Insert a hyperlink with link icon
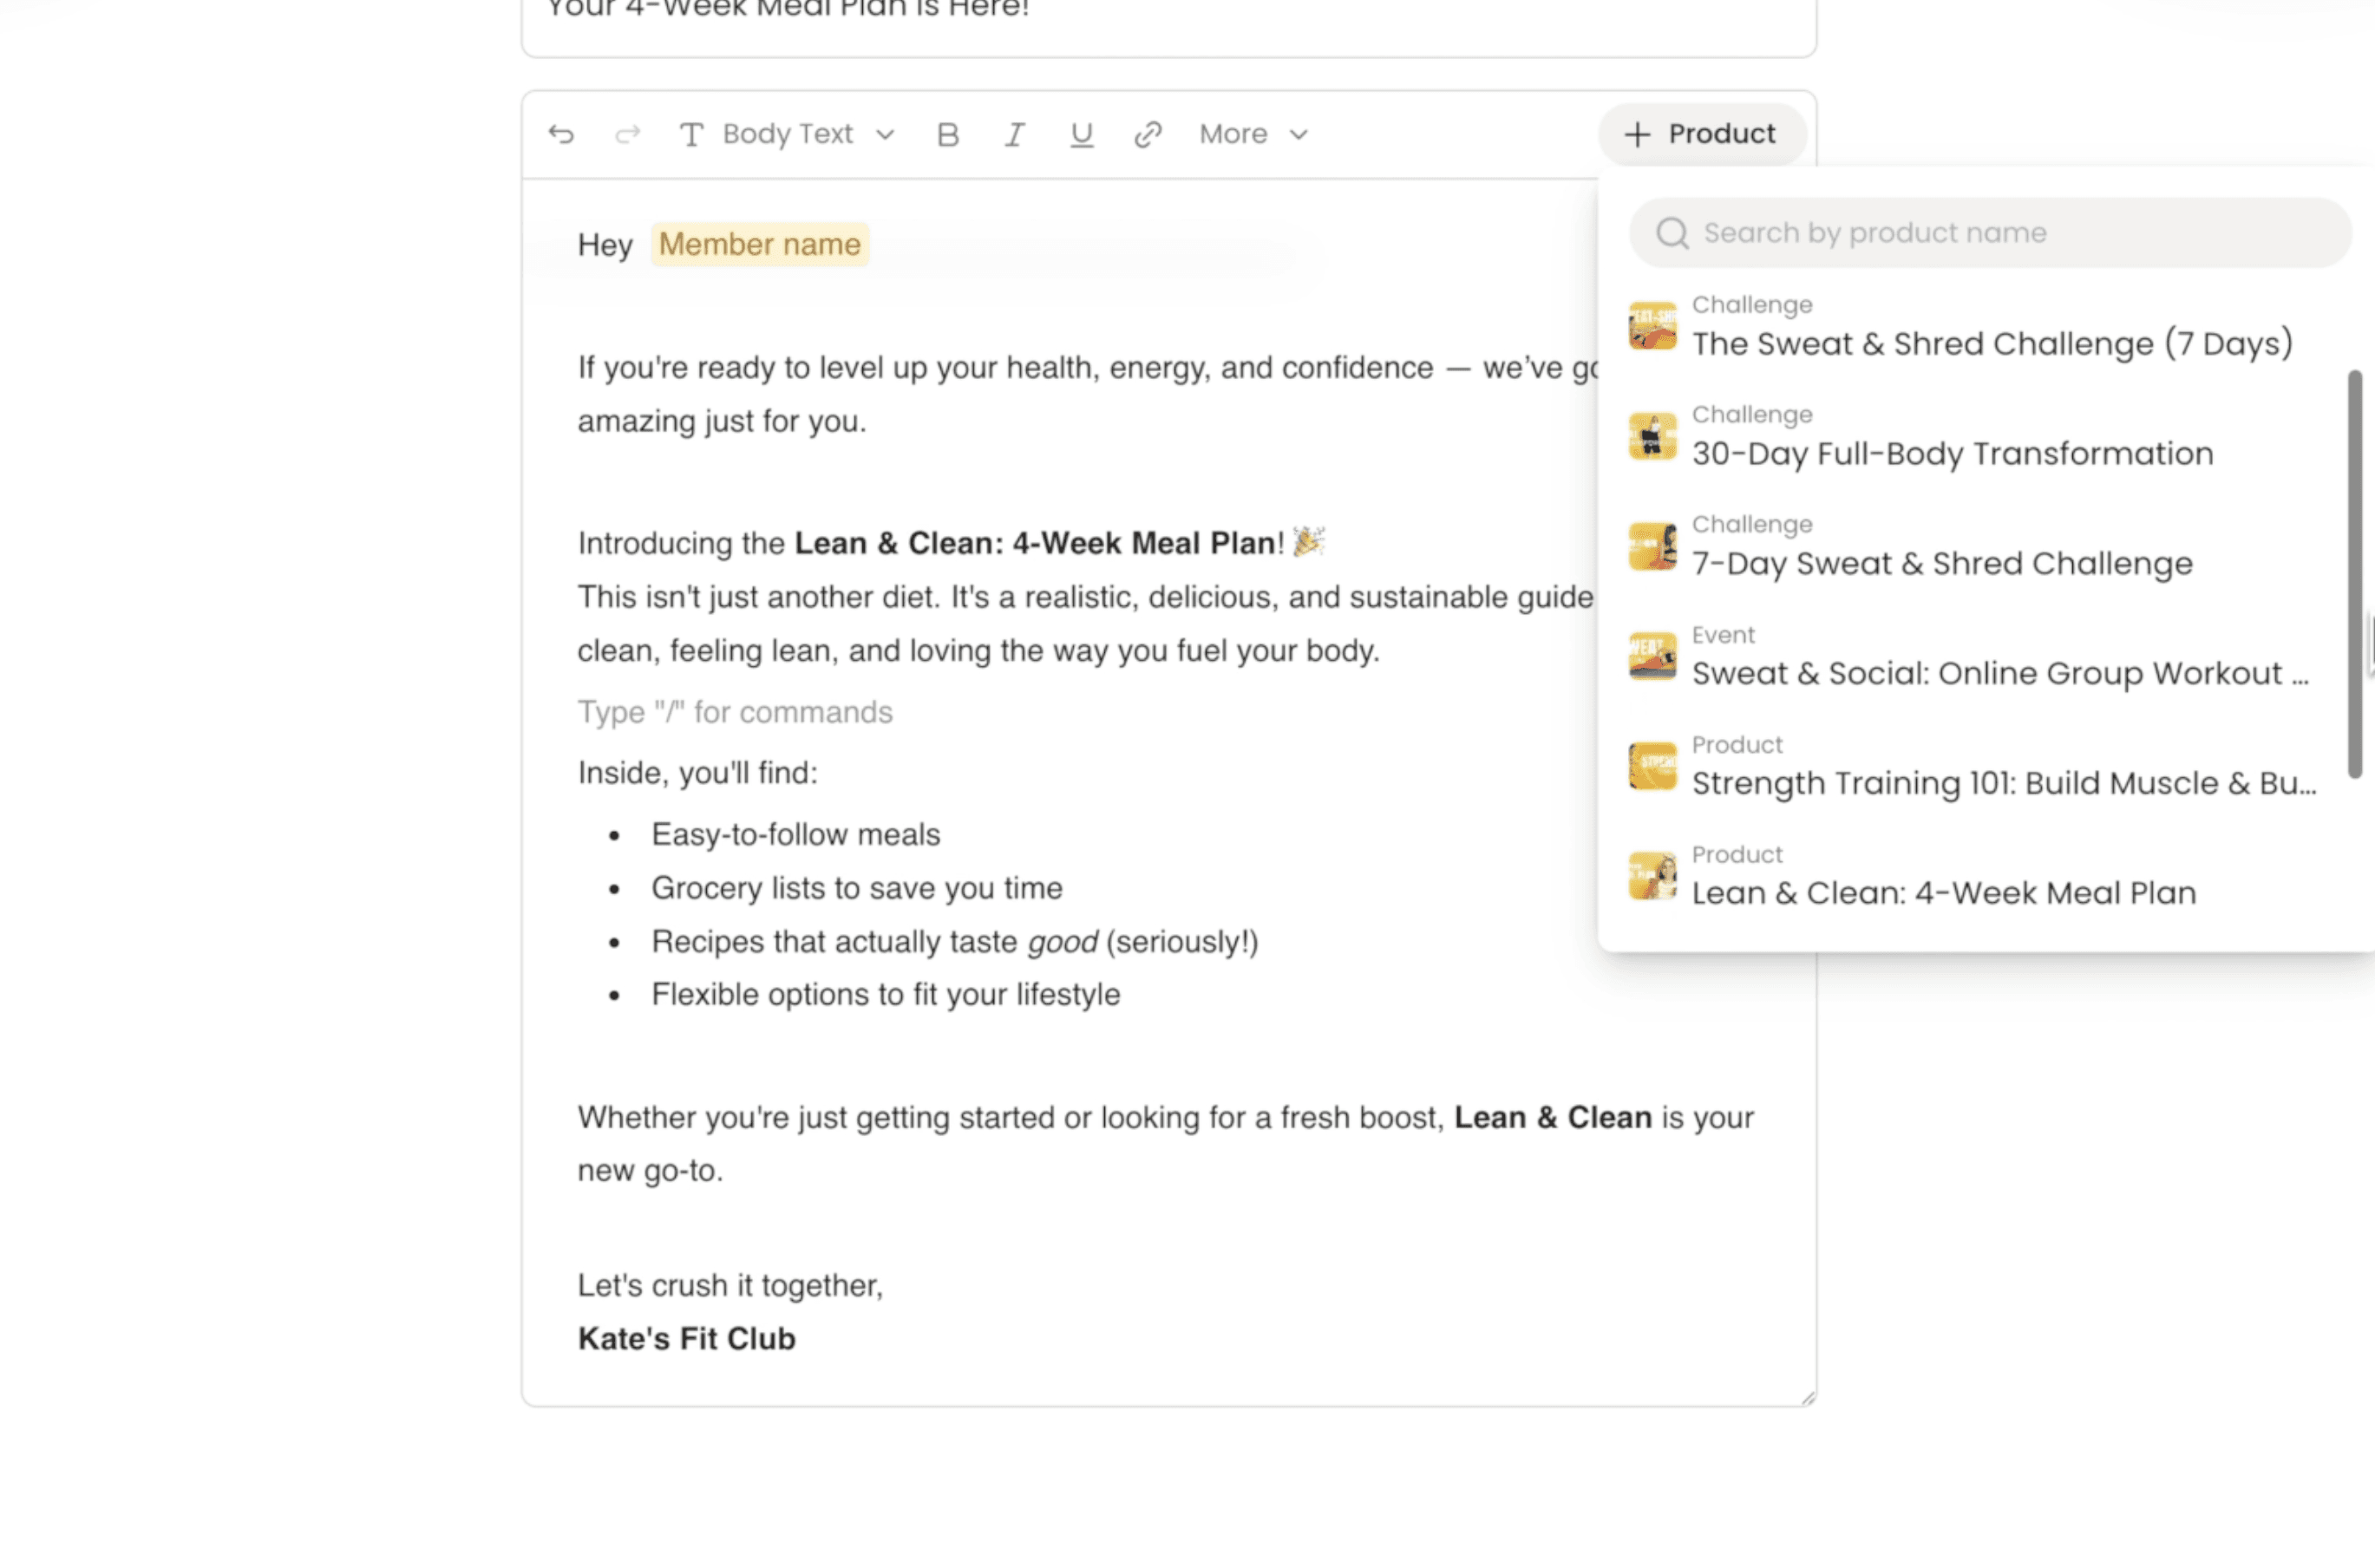Screen dimensions: 2375x1568 click(x=1148, y=134)
